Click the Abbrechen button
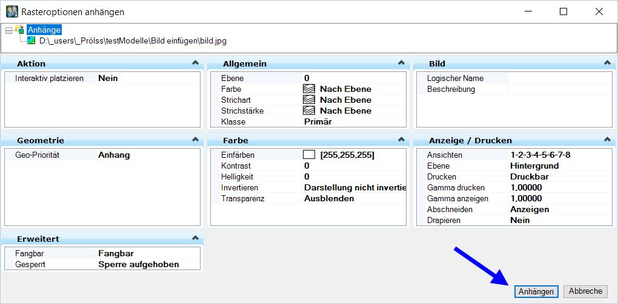This screenshot has width=618, height=304. (586, 291)
